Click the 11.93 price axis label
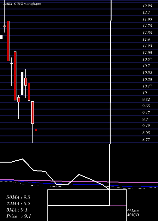The image size is (158, 221). [147, 19]
